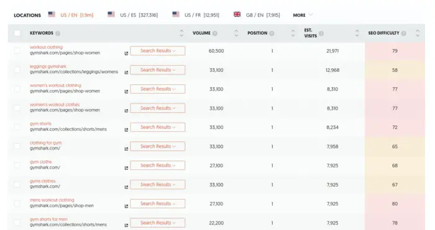Expand Search Results for women's workout clothes
Viewport: 435px width, 230px height.
[158, 108]
